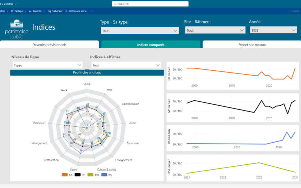Click the black IVP médian line chart
This screenshot has width=301, height=188.
tap(233, 108)
